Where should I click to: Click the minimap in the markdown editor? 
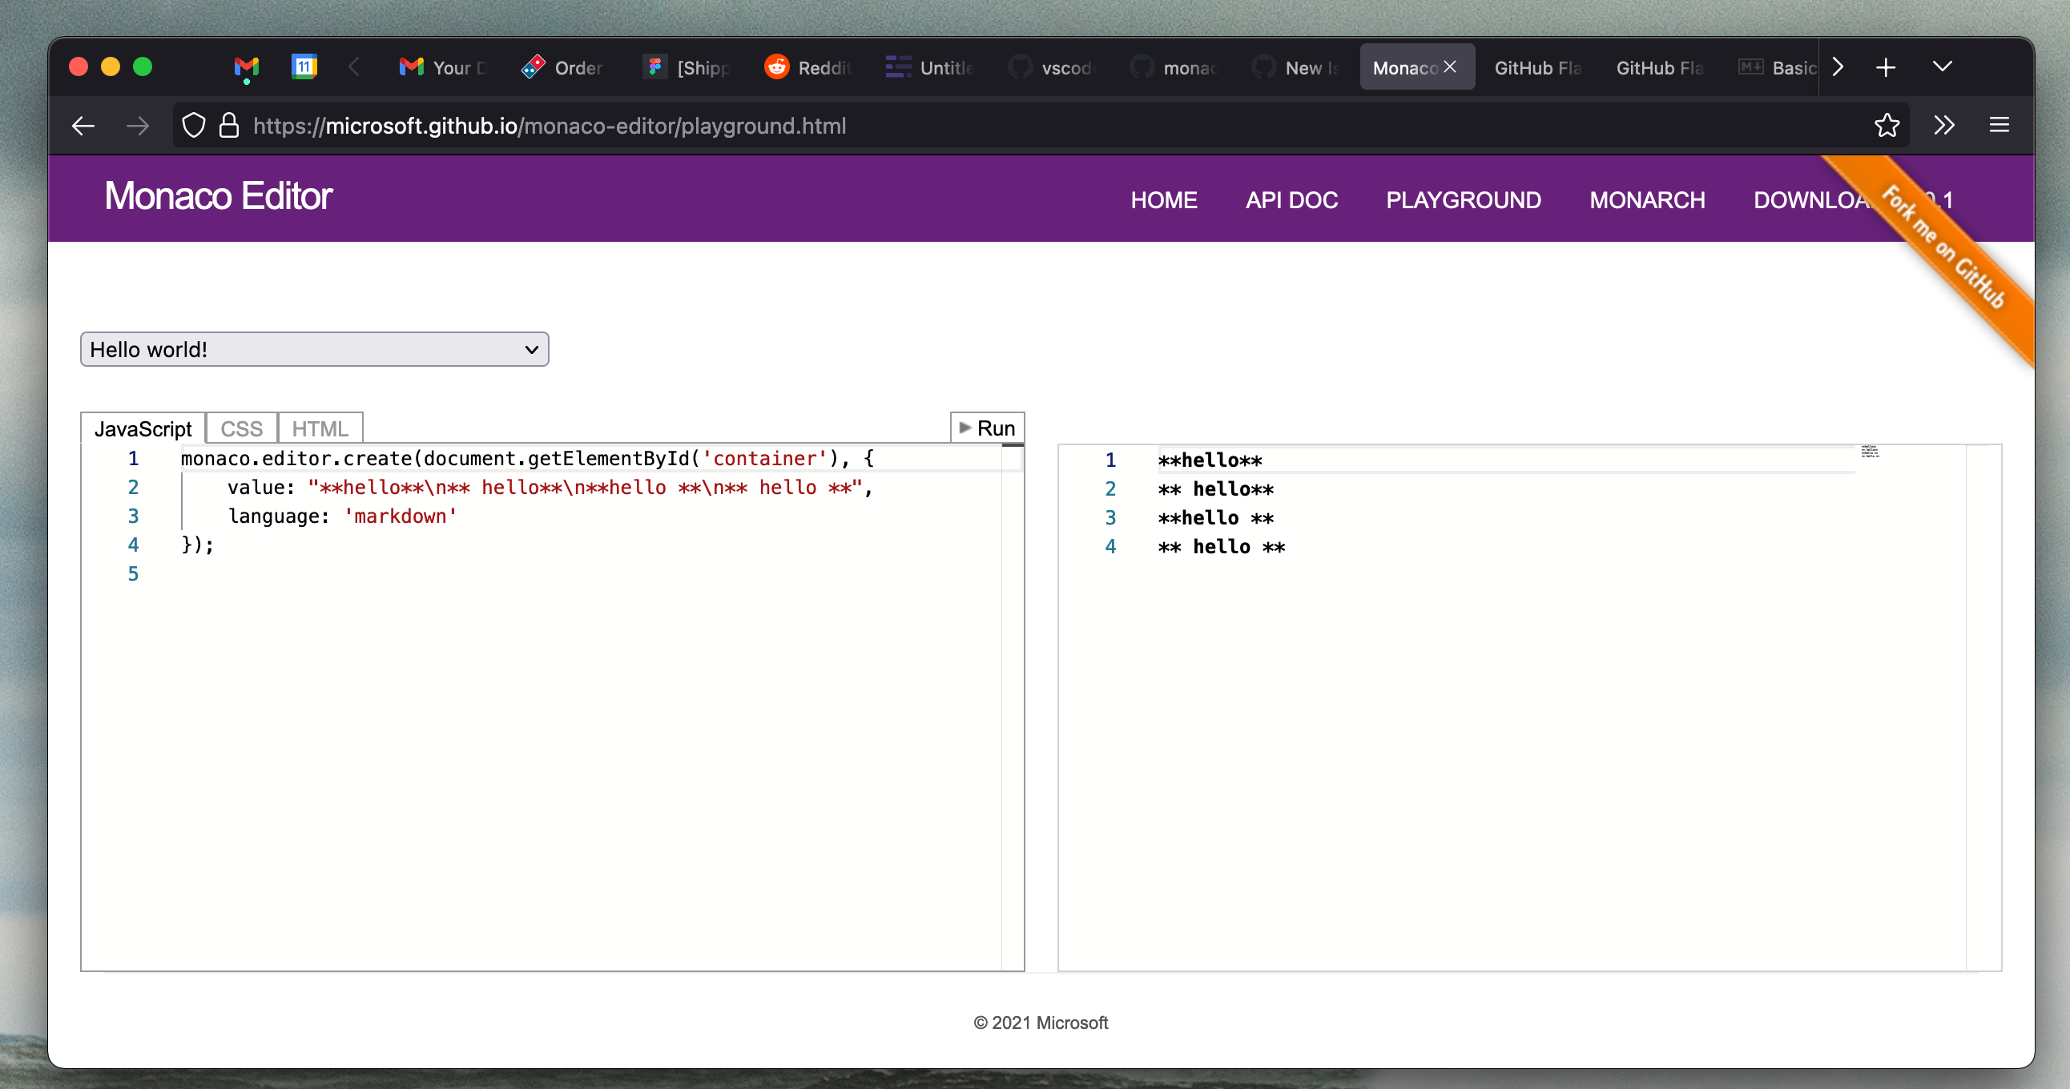click(x=1869, y=452)
